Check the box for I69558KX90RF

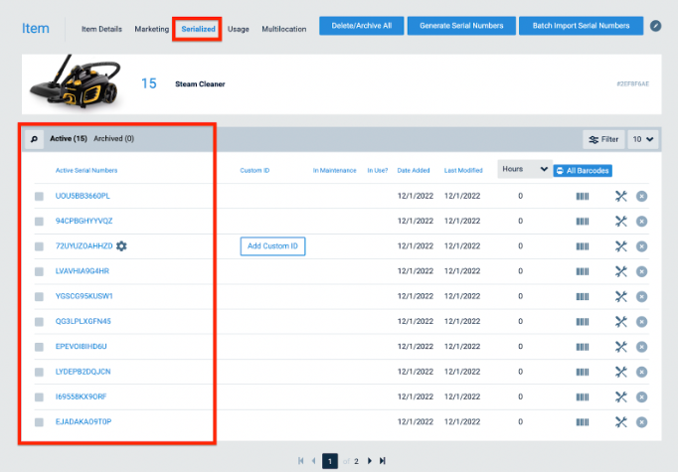pos(39,396)
